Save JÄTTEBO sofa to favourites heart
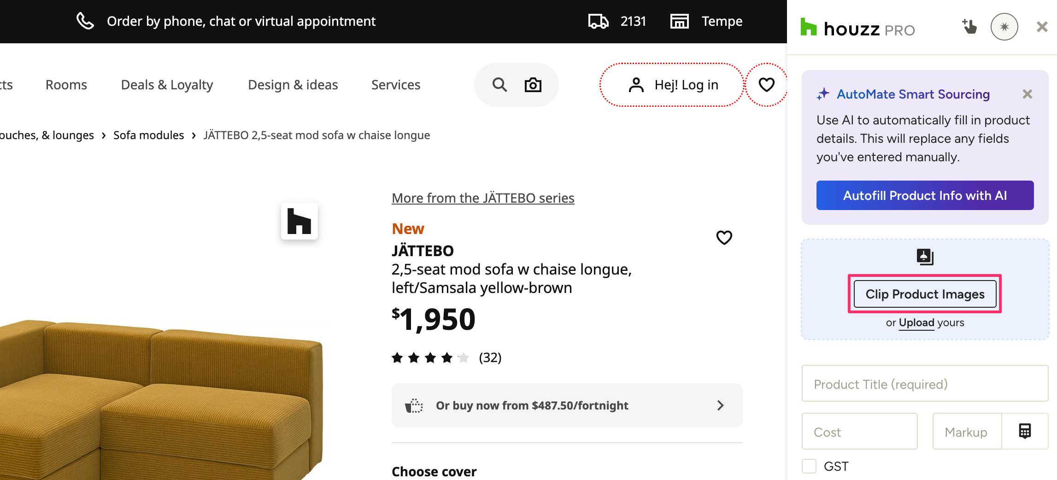The height and width of the screenshot is (480, 1057). pyautogui.click(x=724, y=237)
